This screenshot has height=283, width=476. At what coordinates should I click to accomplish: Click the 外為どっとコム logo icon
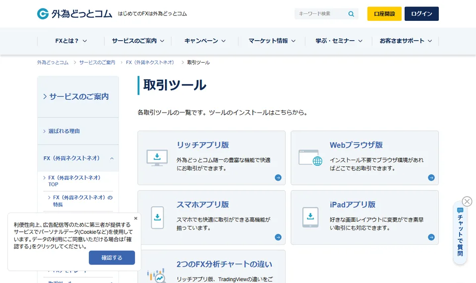[x=43, y=14]
